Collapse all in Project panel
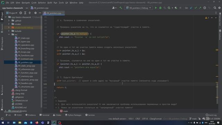222x125 pixels. tap(30, 13)
